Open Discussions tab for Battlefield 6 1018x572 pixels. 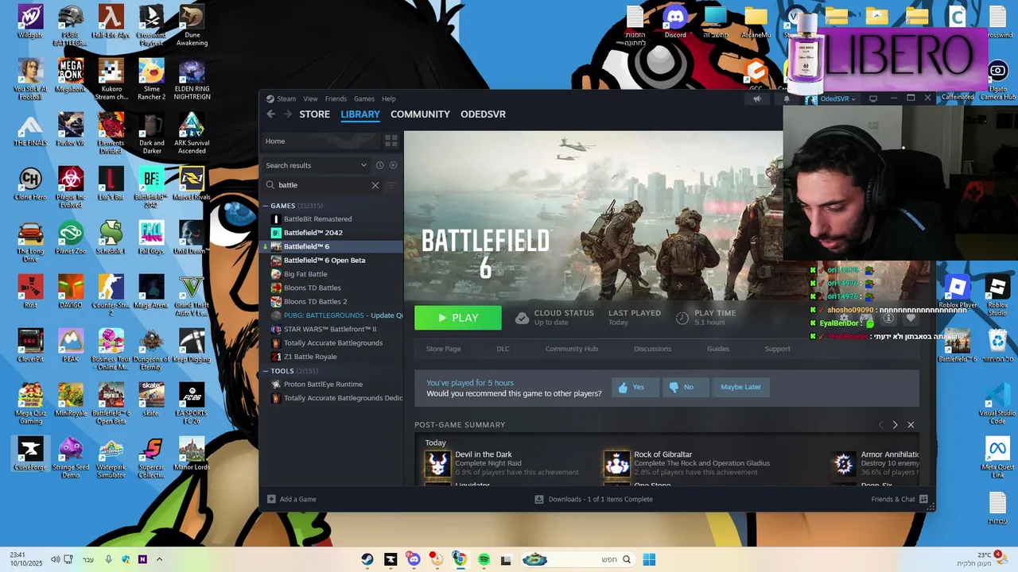[x=652, y=349]
